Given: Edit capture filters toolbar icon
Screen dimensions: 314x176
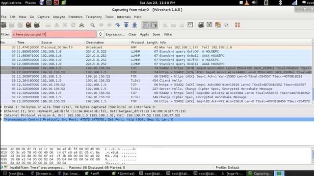Looking at the screenshot, I should 201,25.
